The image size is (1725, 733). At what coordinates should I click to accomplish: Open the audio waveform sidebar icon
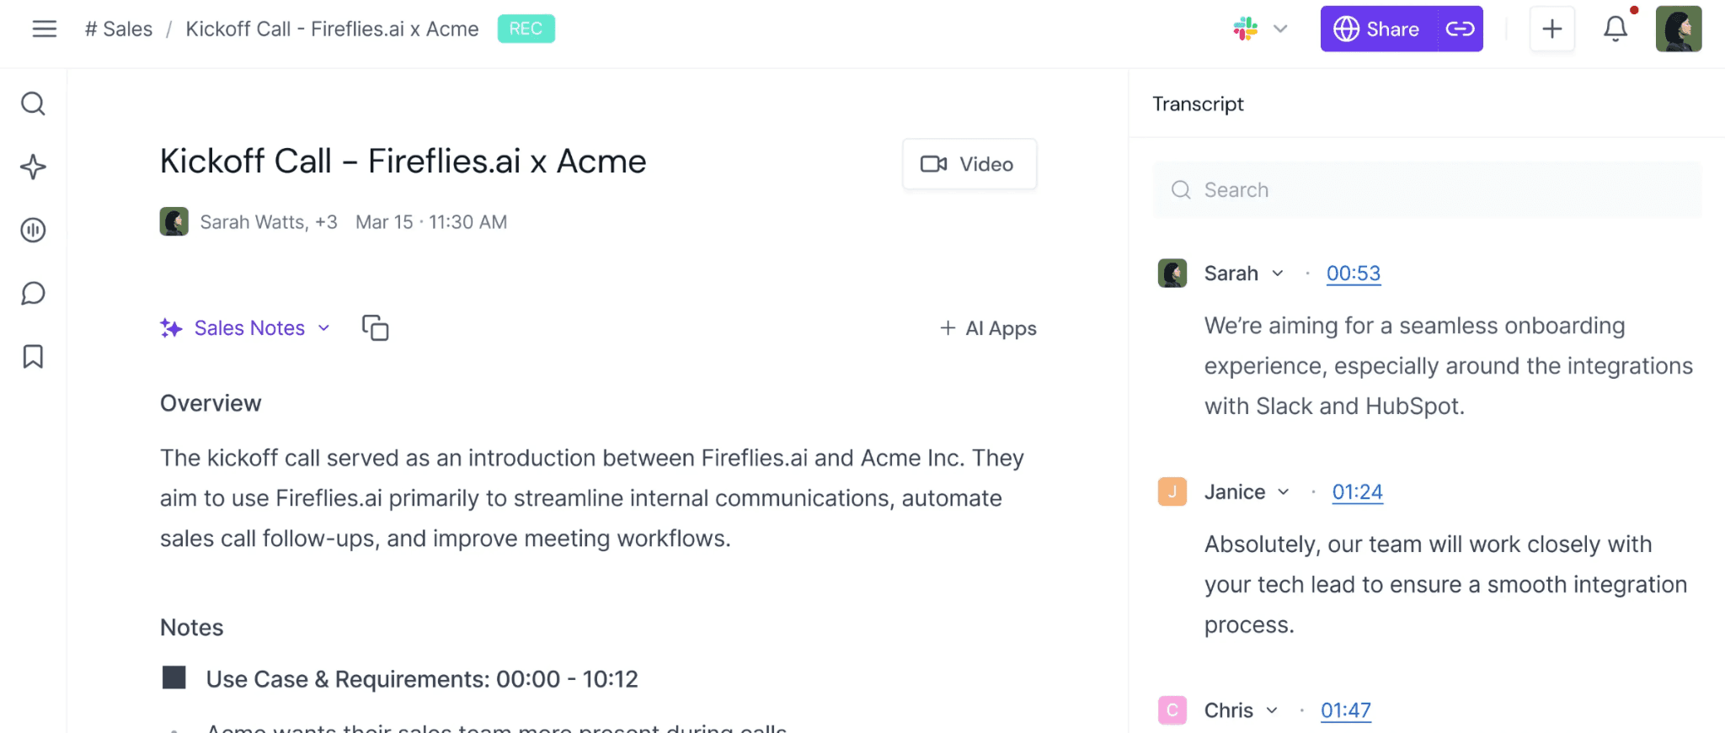click(x=33, y=230)
